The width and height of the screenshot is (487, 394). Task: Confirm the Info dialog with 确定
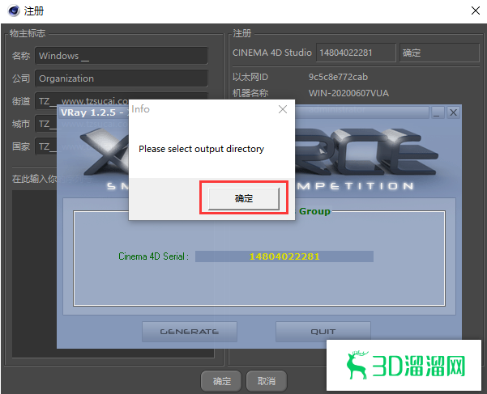(x=244, y=198)
